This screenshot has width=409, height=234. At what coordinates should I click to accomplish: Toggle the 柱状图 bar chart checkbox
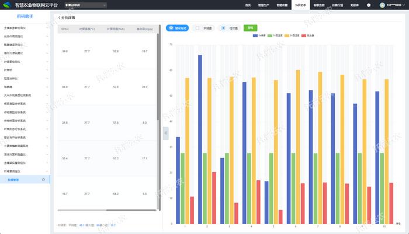click(x=223, y=27)
